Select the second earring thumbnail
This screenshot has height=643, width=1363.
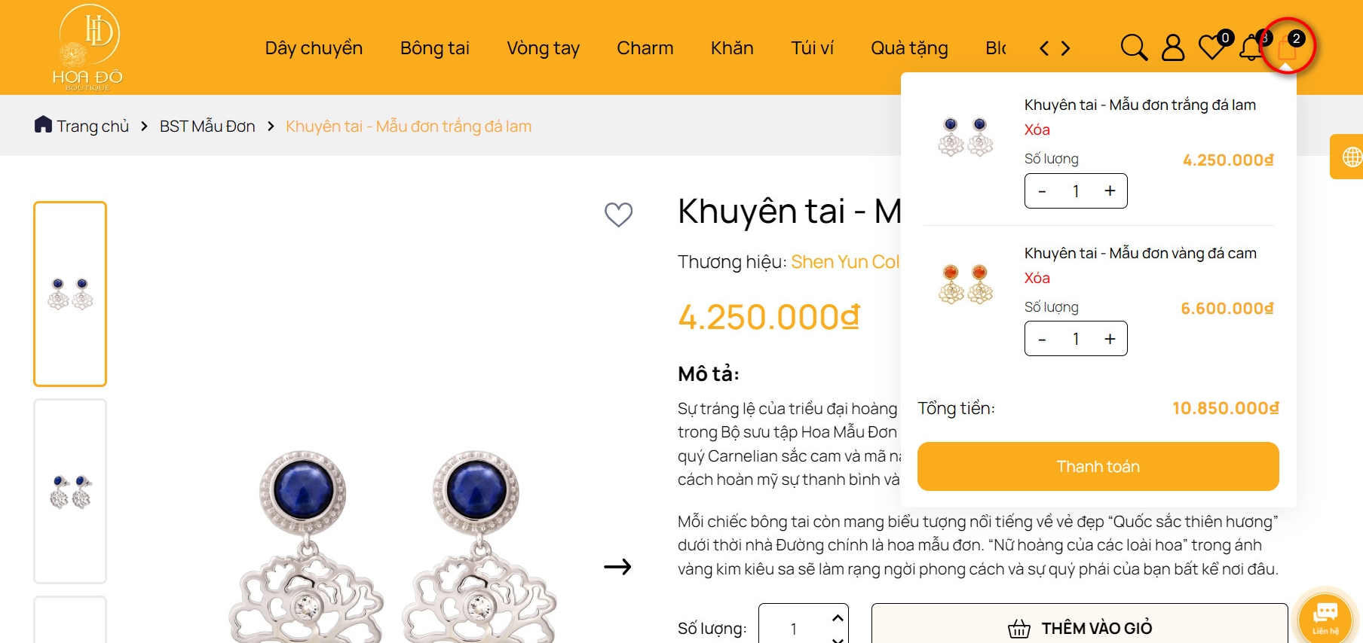(70, 491)
